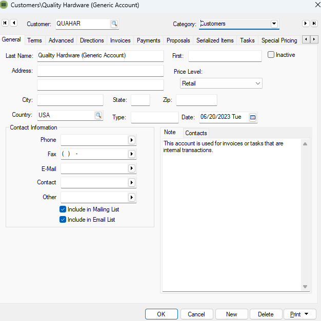
Task: Click the arrow button beside Phone
Action: click(x=132, y=140)
